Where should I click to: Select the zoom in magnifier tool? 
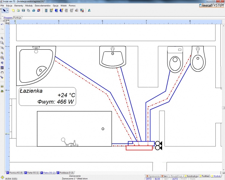[x=2, y=38]
